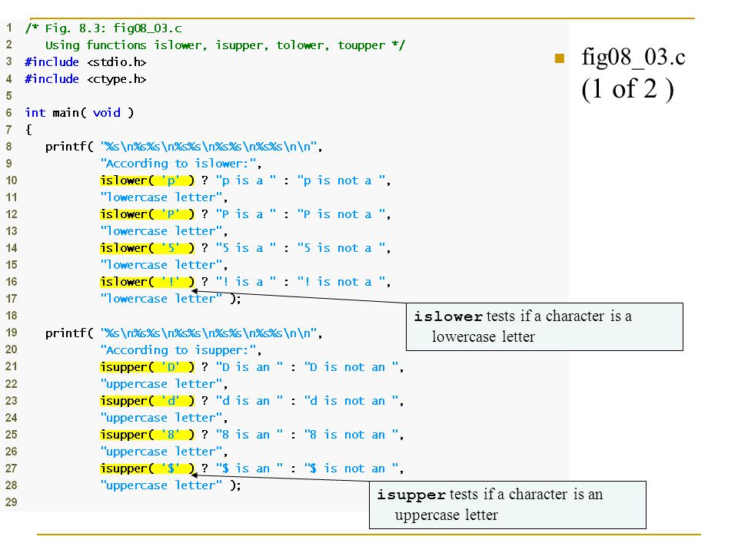Click the string "! is not a "
738x553 pixels.
(341, 282)
